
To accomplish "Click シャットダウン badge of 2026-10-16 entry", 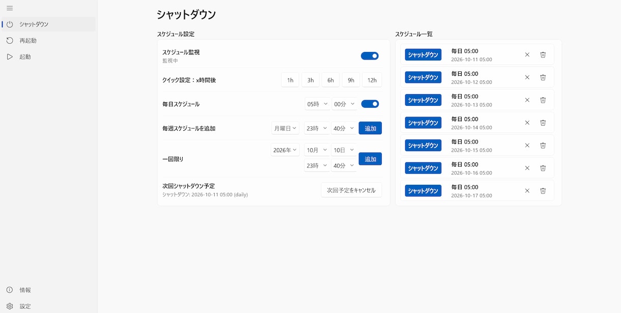I will (423, 168).
